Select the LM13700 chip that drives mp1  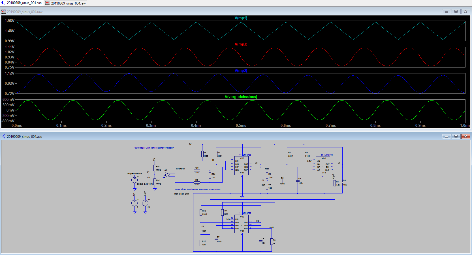(242, 166)
